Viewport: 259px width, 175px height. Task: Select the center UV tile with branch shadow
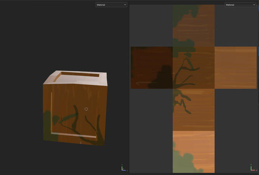(x=193, y=68)
